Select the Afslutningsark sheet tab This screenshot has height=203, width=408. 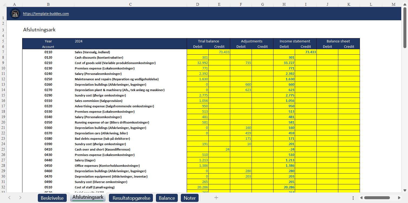pos(88,198)
